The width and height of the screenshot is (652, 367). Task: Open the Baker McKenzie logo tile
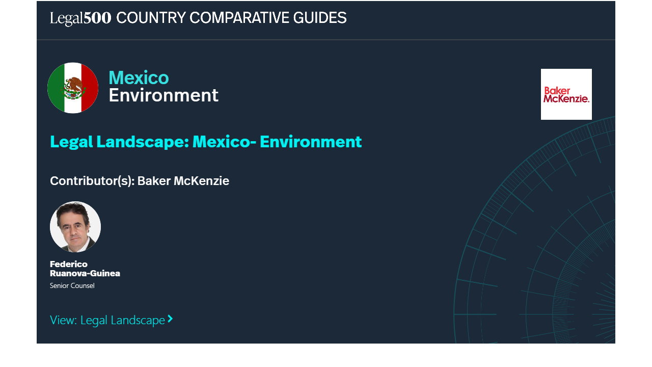(x=566, y=94)
